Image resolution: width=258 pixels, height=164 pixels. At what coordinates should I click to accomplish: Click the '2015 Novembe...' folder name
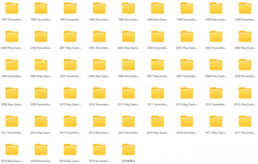click(128, 133)
